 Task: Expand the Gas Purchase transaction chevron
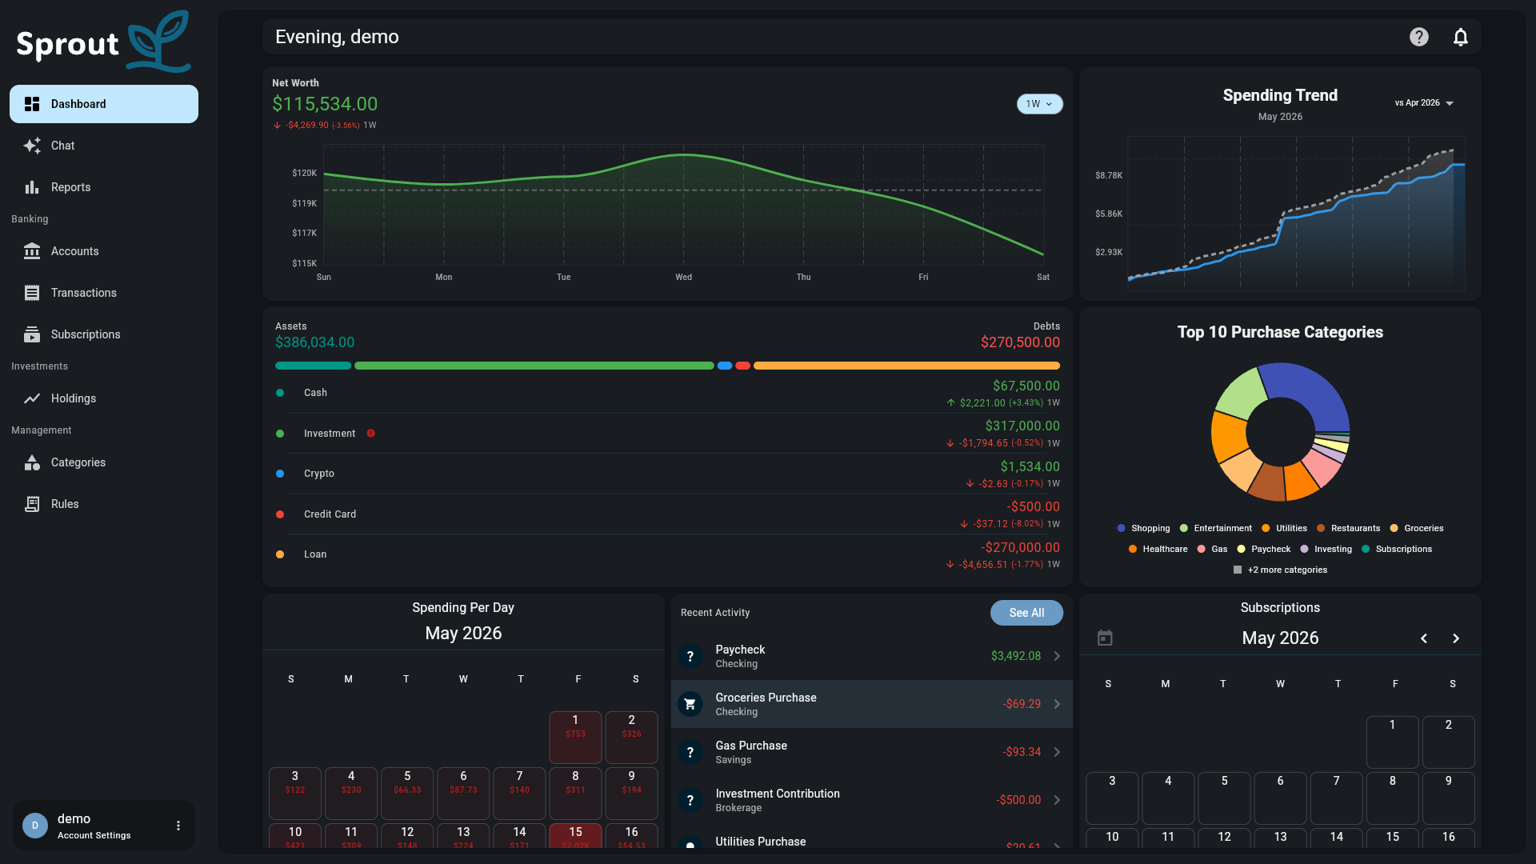tap(1057, 752)
